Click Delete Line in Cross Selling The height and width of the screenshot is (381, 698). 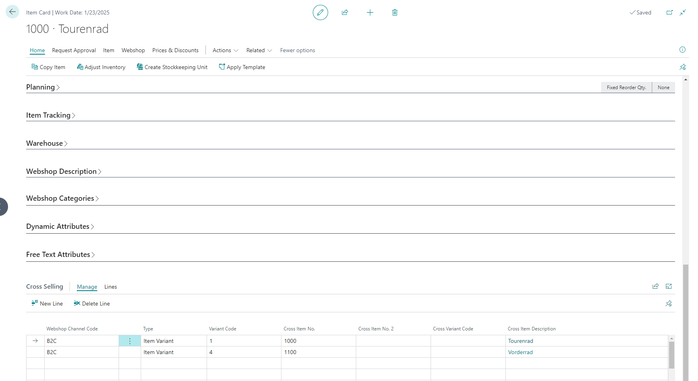(x=92, y=304)
